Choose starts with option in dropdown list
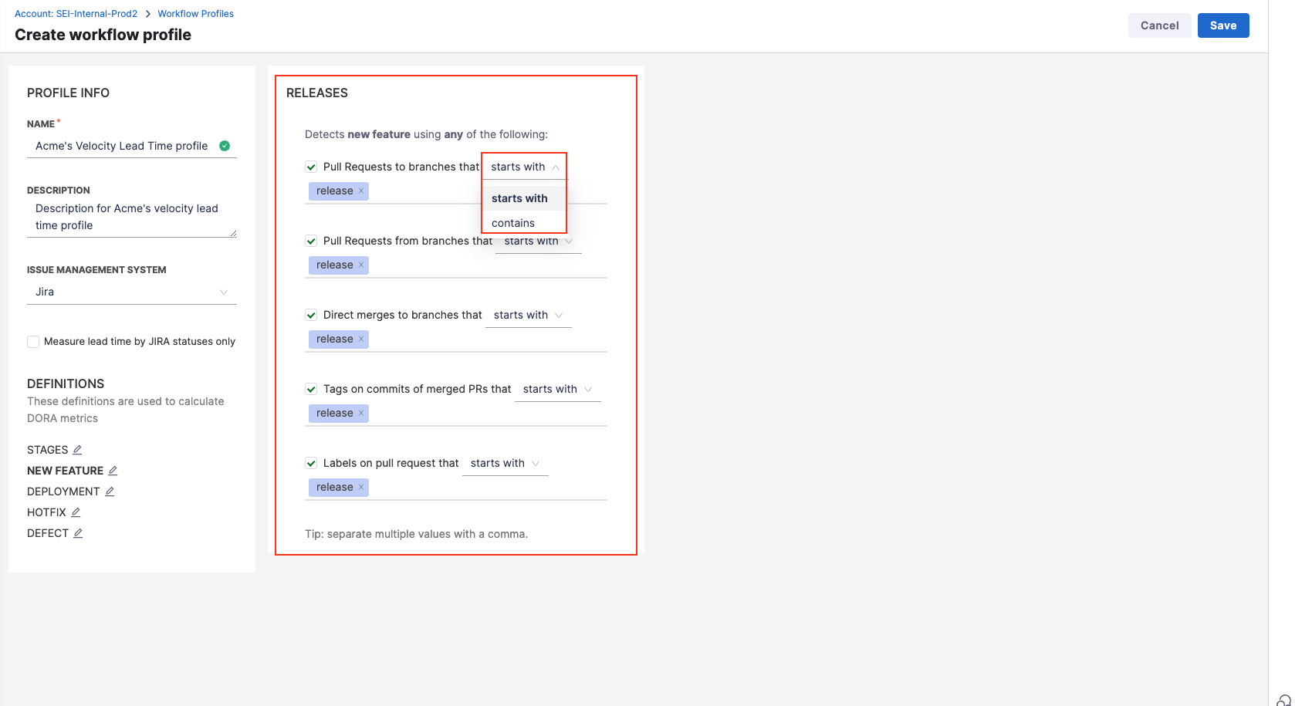 tap(519, 198)
